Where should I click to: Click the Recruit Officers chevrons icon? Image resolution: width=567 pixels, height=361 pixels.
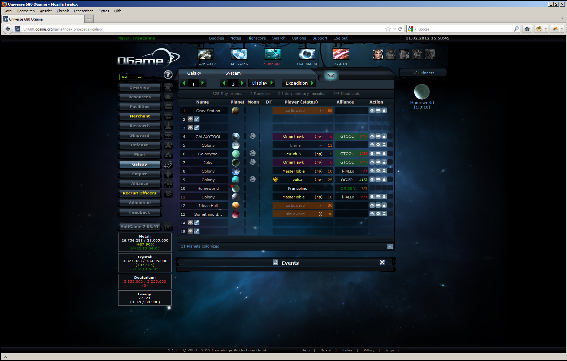(x=168, y=193)
